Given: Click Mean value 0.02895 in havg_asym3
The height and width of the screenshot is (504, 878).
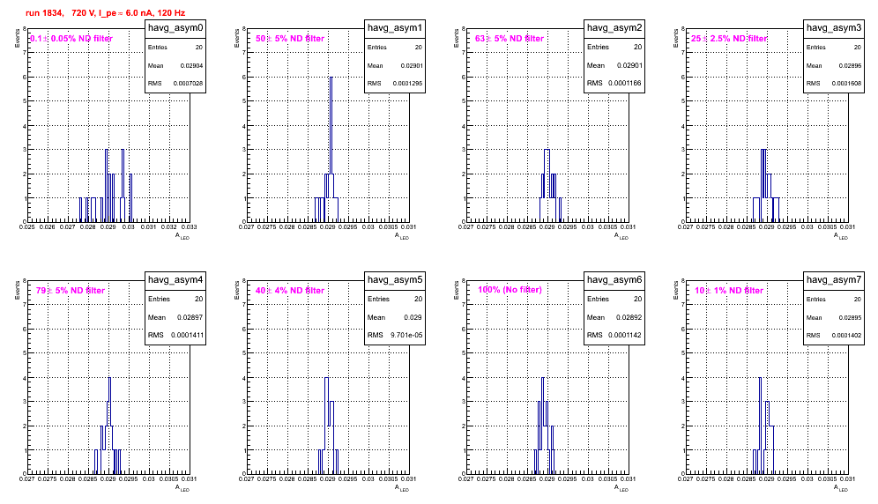Looking at the screenshot, I should pos(850,65).
